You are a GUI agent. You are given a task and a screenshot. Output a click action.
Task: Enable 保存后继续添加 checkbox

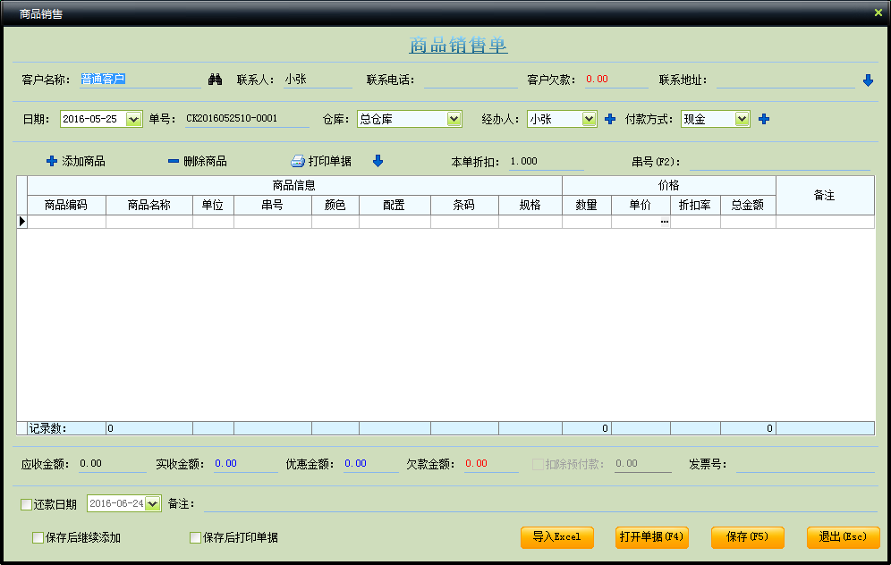point(38,538)
